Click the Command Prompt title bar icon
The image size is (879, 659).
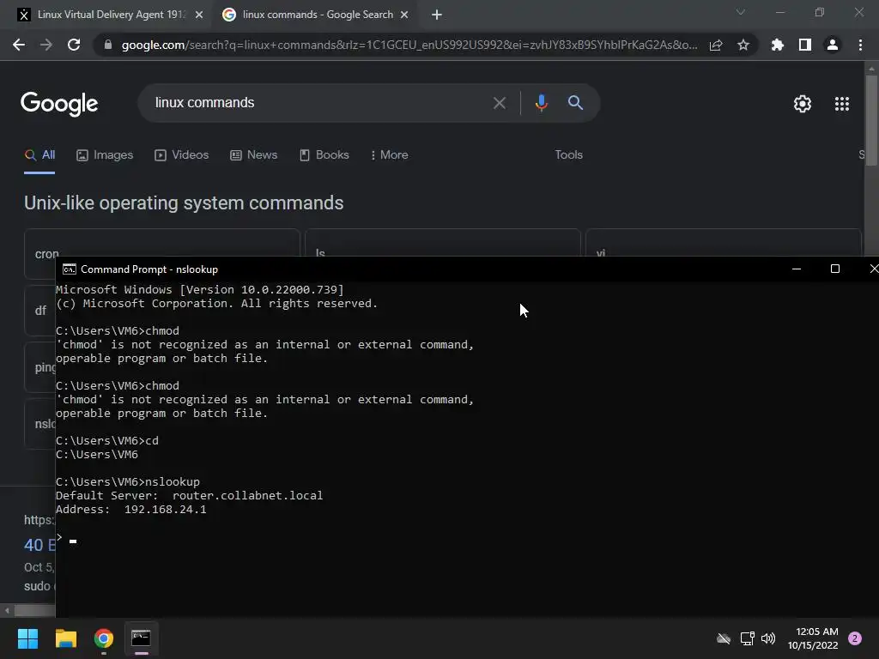point(69,269)
